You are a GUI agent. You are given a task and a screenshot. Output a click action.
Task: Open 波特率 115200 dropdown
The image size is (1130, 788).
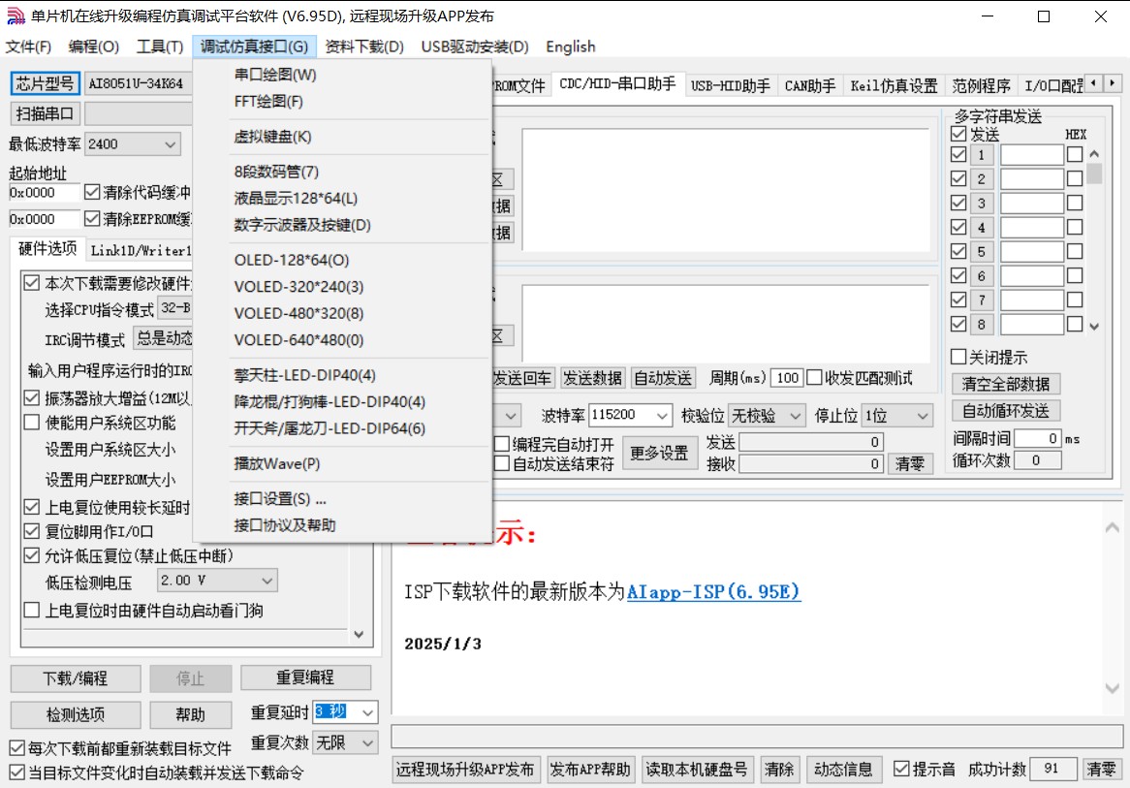coord(630,415)
